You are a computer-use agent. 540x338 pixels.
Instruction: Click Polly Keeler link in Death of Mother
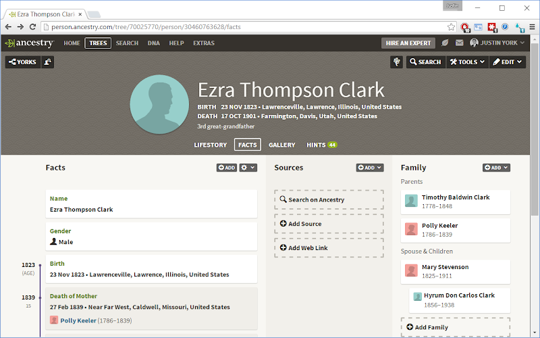(x=78, y=320)
